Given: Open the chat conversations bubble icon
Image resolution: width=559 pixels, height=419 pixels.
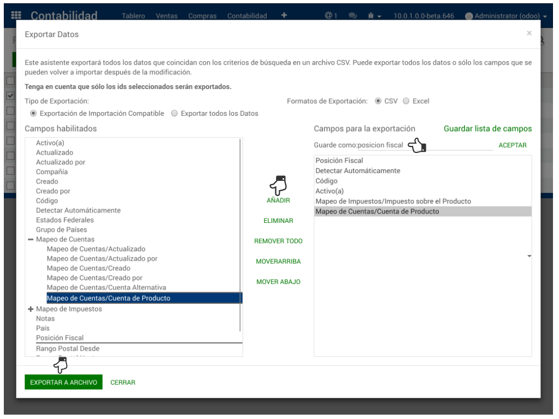Looking at the screenshot, I should [352, 16].
